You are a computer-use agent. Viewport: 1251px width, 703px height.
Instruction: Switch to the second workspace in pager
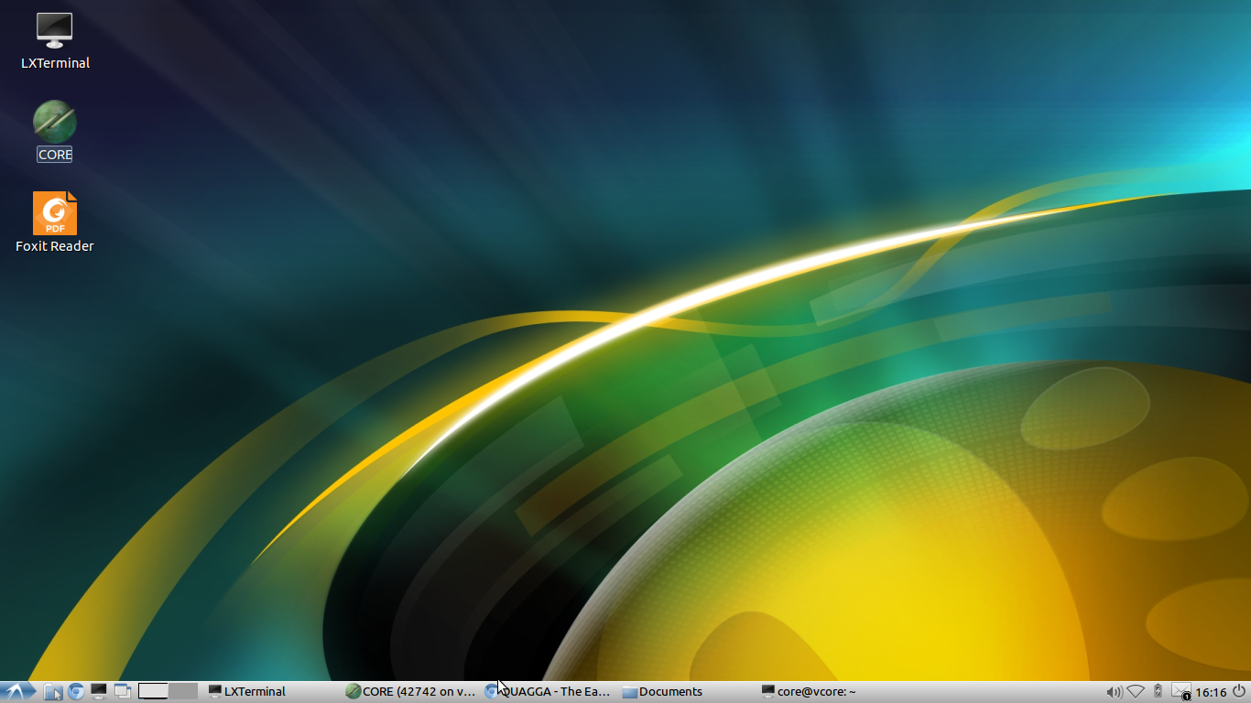tap(183, 692)
